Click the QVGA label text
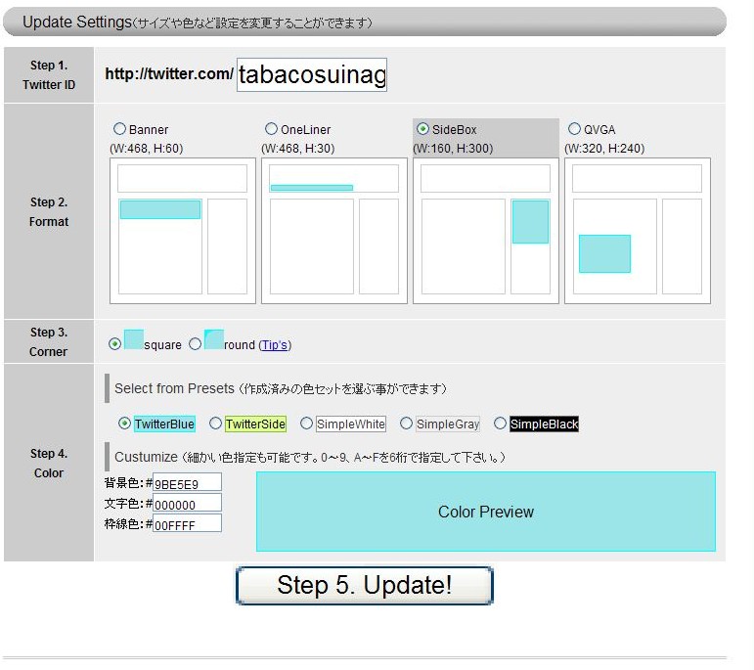754x670 pixels. tap(599, 130)
